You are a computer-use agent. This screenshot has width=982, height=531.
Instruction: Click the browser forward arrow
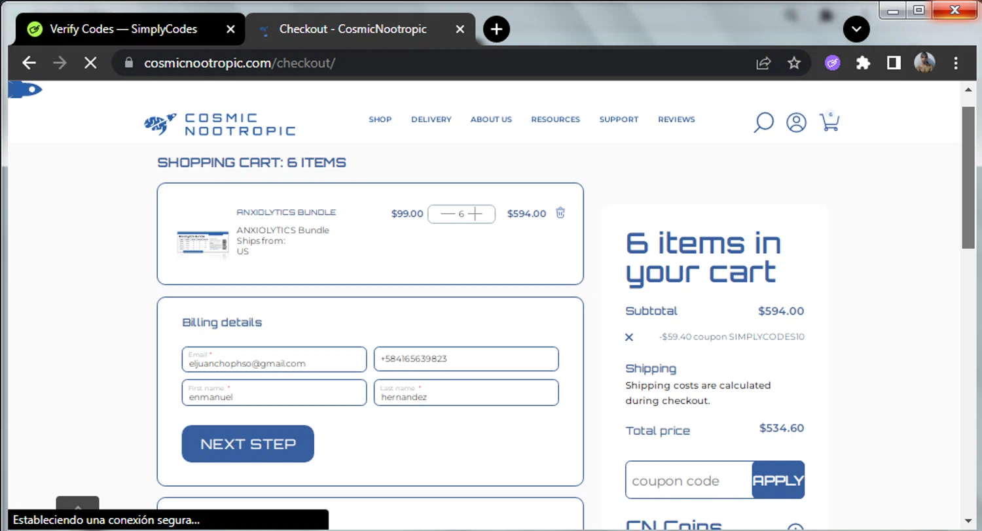click(x=60, y=63)
